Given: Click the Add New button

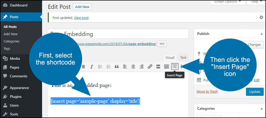Looking at the screenshot, I should 82,7.
